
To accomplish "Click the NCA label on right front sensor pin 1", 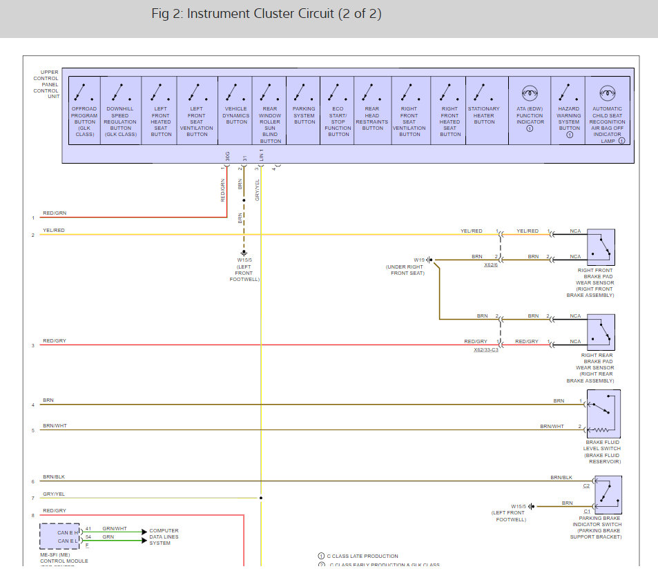I will click(x=575, y=231).
